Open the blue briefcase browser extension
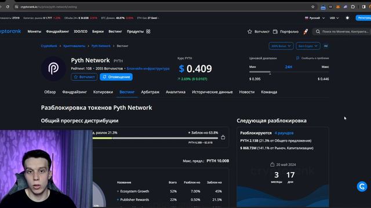Viewport: 371px width, 208px height. 323,7
